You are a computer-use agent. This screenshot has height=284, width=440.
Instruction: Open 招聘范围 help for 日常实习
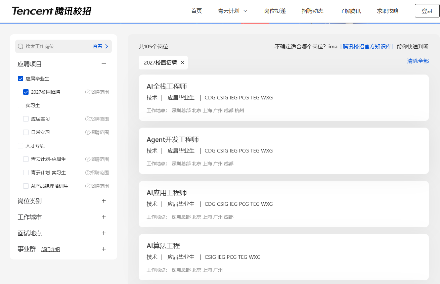97,132
